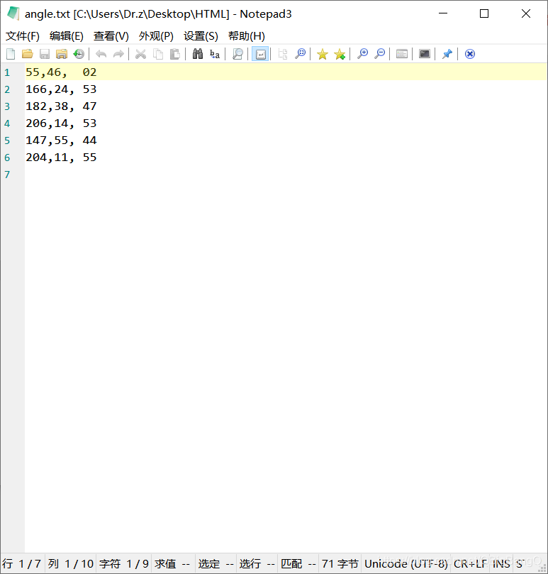Viewport: 548px width, 574px height.
Task: Click the 列 1 / 10 status field
Action: [x=71, y=564]
